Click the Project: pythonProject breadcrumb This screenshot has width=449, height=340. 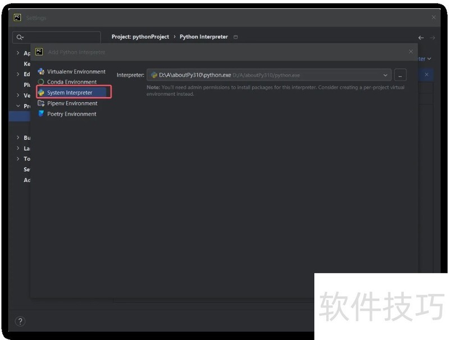pyautogui.click(x=140, y=37)
